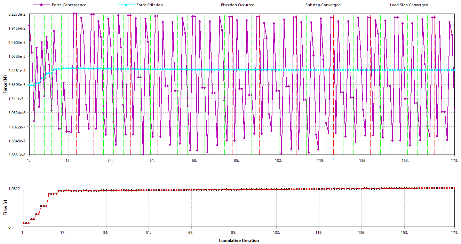The image size is (461, 244).
Task: Click the Time (s) vertical axis title
Action: click(x=5, y=207)
